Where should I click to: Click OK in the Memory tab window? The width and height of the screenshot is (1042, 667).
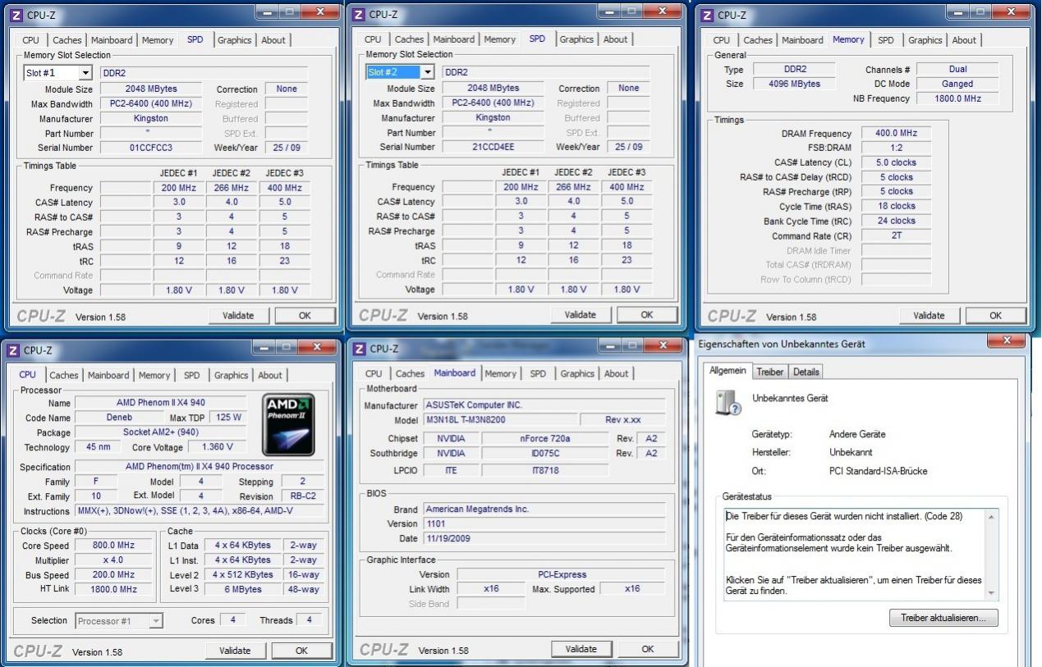996,315
